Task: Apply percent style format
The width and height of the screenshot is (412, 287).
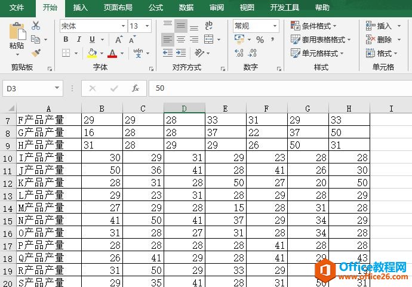Action: click(x=260, y=39)
